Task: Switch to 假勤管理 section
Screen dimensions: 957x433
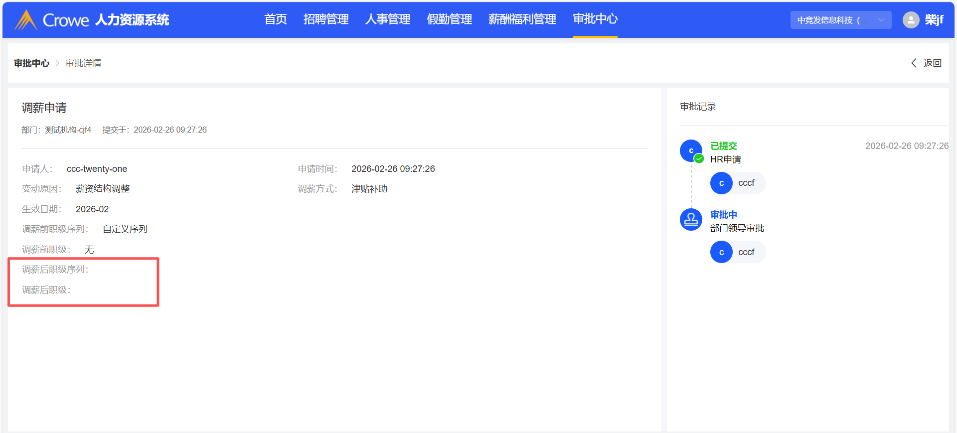Action: click(449, 19)
